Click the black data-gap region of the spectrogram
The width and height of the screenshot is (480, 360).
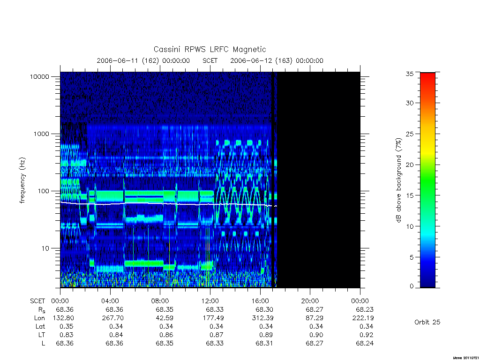(x=318, y=180)
